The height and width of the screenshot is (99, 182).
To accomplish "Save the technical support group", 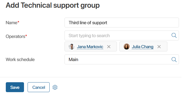I will [15, 87].
